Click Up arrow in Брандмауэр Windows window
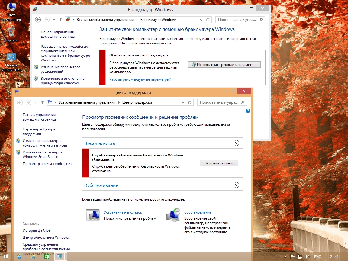 tap(61, 20)
